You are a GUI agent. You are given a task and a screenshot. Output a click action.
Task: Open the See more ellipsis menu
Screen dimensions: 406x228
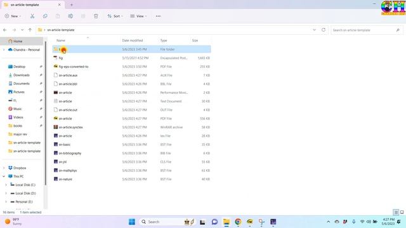(158, 16)
